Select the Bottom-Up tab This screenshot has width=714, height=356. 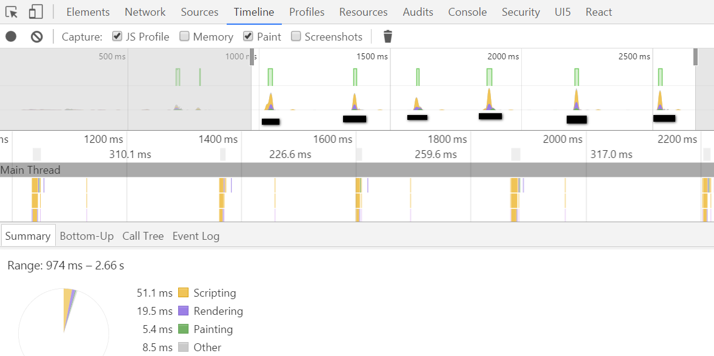[87, 236]
